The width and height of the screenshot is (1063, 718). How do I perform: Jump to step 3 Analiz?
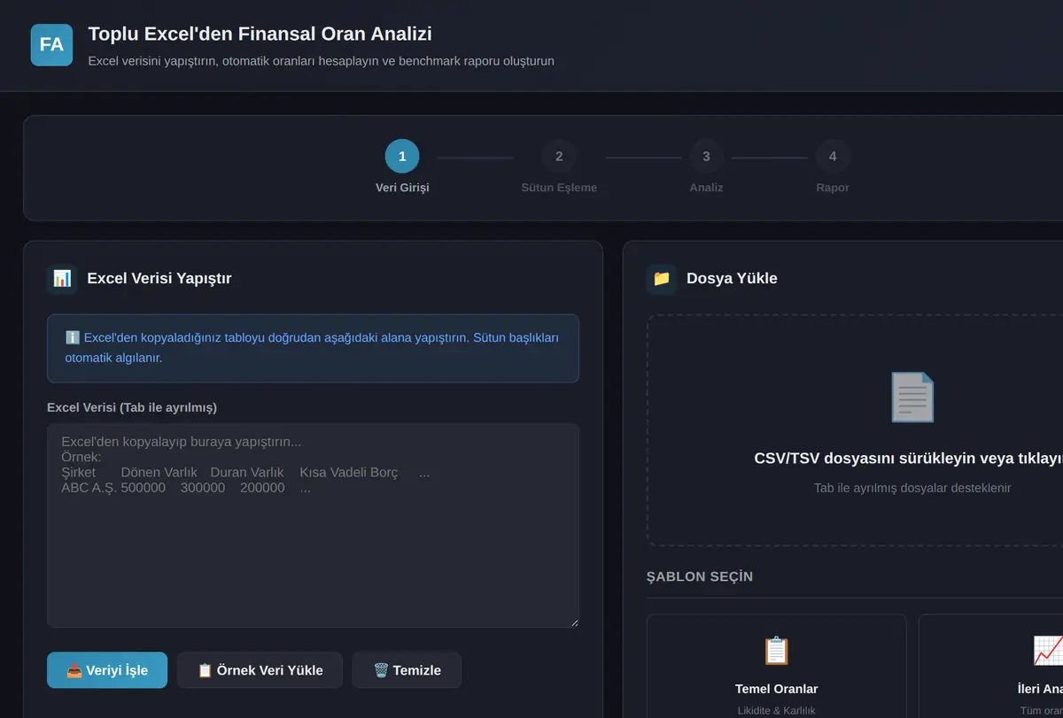coord(706,156)
